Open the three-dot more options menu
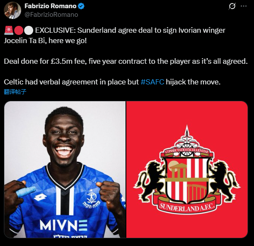254x246 pixels. click(244, 6)
